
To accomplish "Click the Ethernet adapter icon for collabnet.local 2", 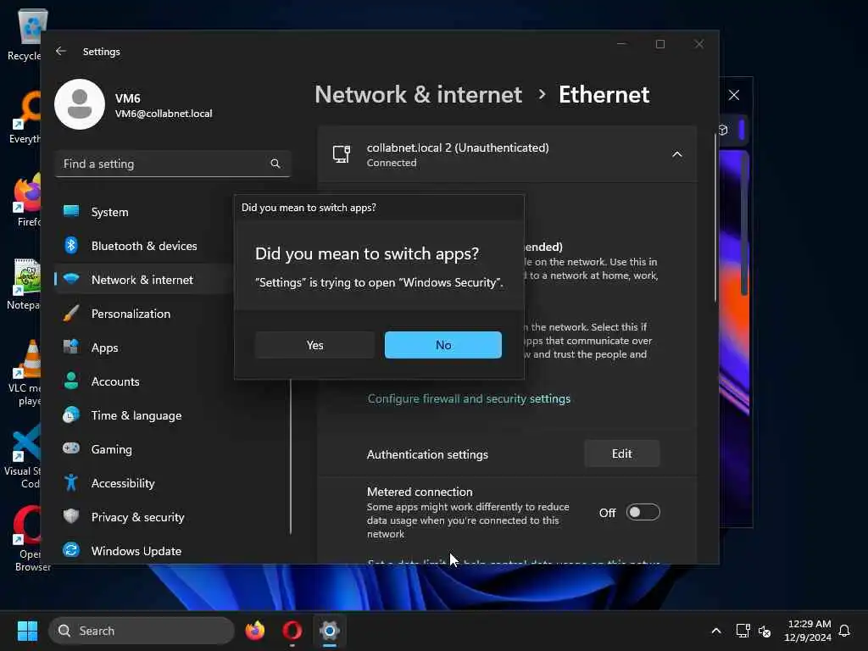I will (x=342, y=154).
